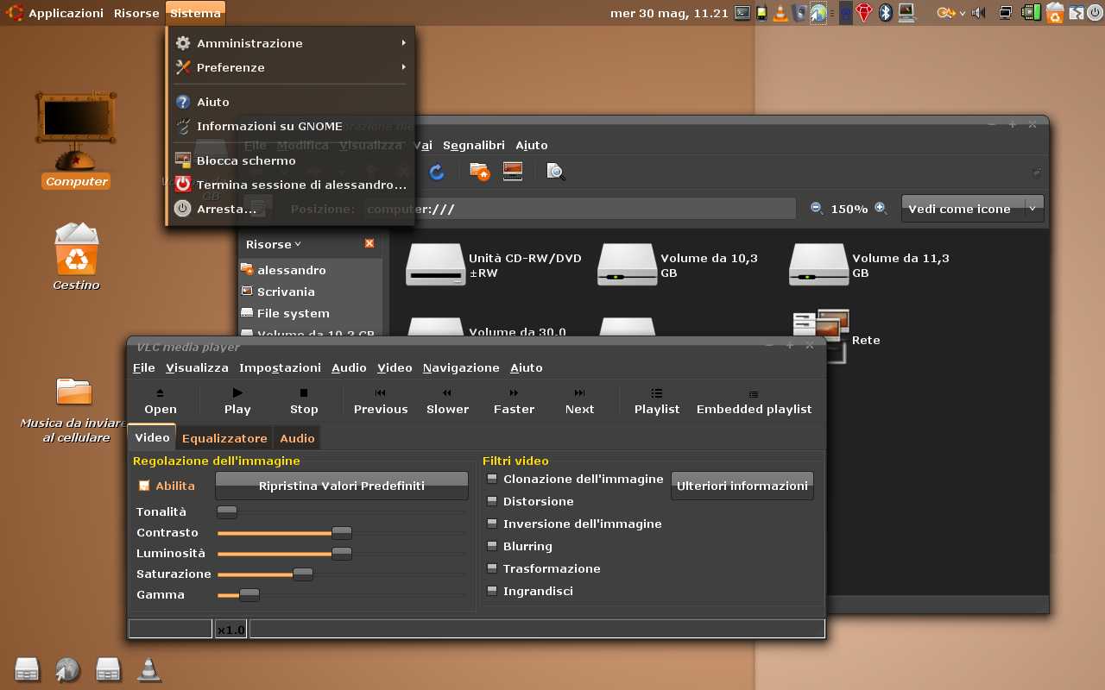Click Ulteriori informazioni button

(742, 486)
